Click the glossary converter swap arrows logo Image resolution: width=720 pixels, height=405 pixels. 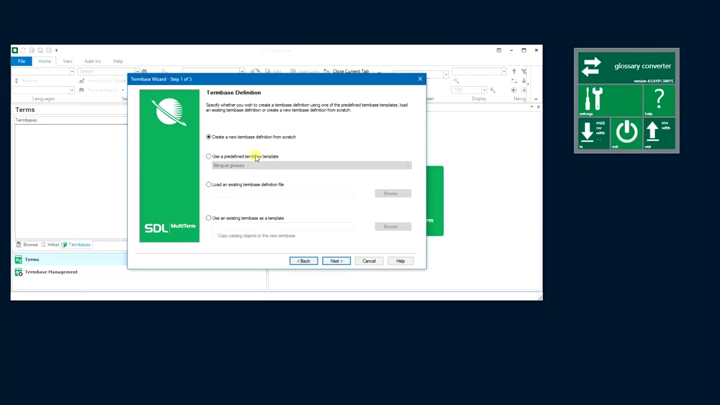pyautogui.click(x=591, y=66)
